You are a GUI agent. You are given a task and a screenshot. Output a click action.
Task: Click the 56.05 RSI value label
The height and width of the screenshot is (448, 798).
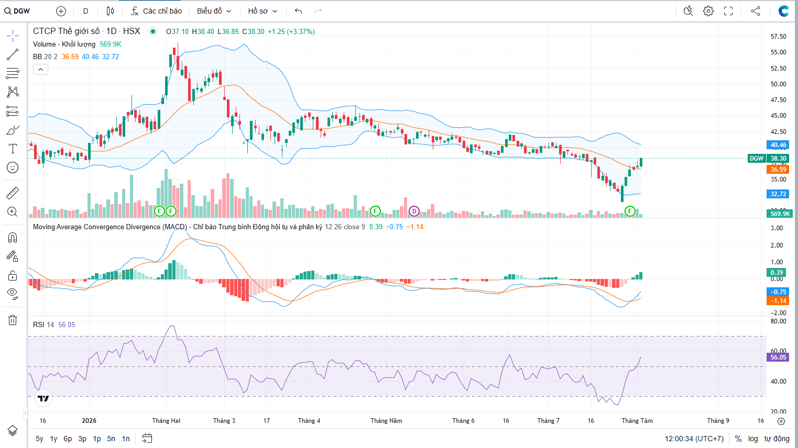coord(779,357)
